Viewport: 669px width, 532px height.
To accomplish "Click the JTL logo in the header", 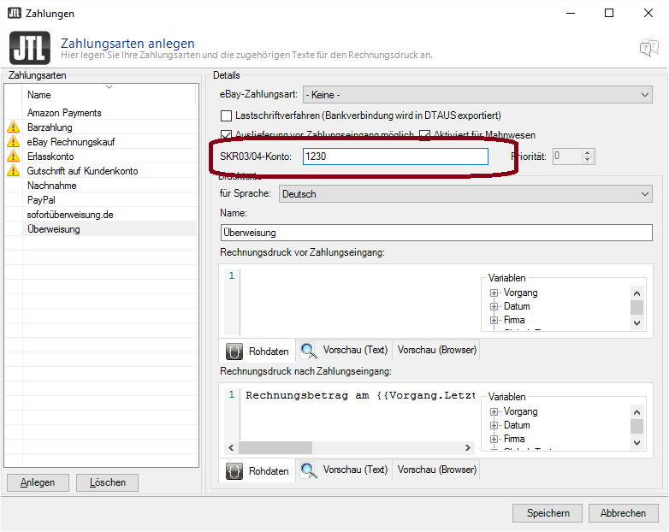I will [x=27, y=48].
